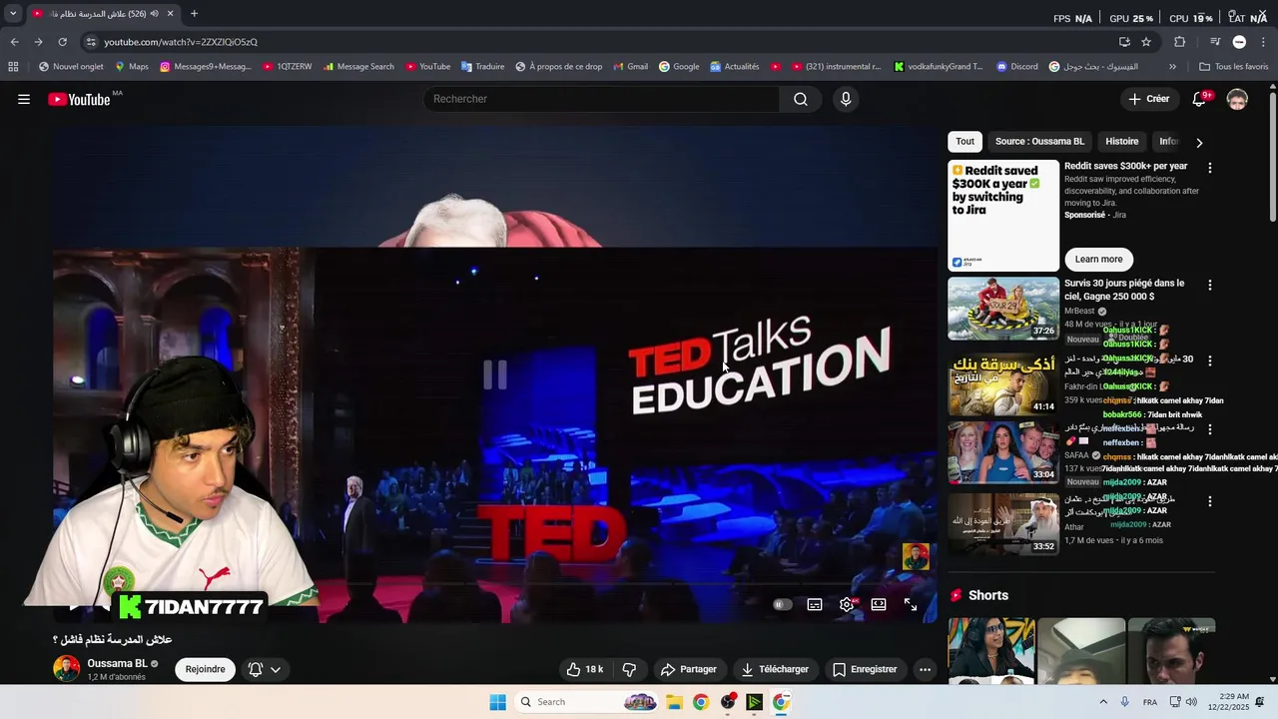Open the Chrome apps grid icon
Viewport: 1278px width, 719px height.
(13, 67)
